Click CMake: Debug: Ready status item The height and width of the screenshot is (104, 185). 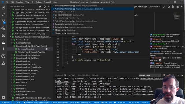[60, 103]
